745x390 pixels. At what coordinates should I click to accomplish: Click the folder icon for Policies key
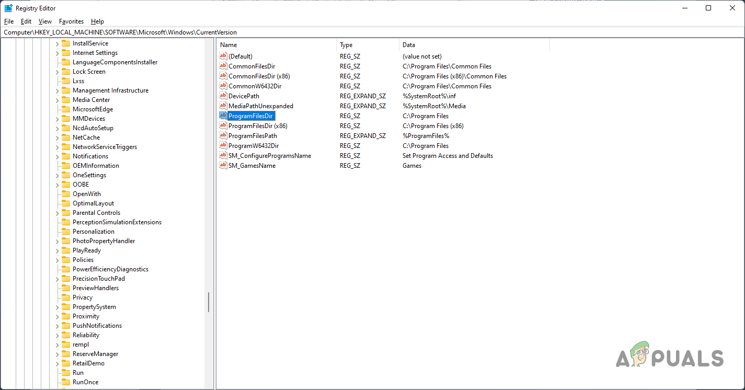[x=65, y=260]
